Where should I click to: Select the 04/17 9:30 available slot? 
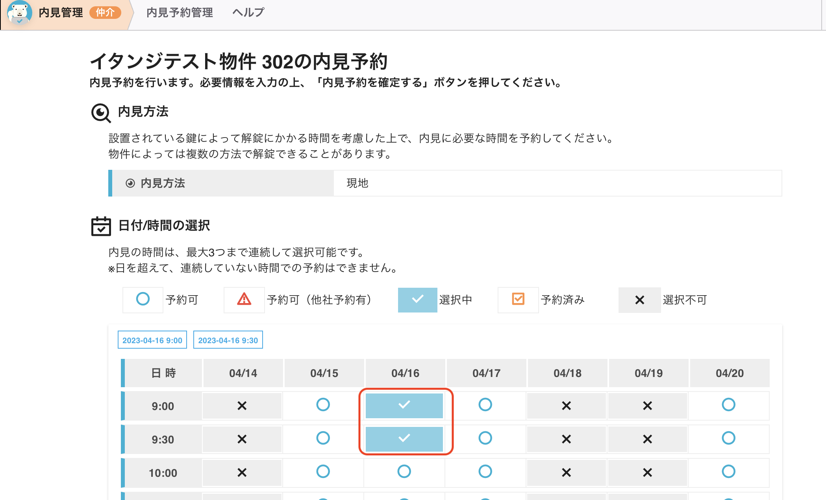click(485, 438)
